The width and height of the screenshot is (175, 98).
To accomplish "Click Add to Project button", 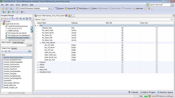I will 148,92.
